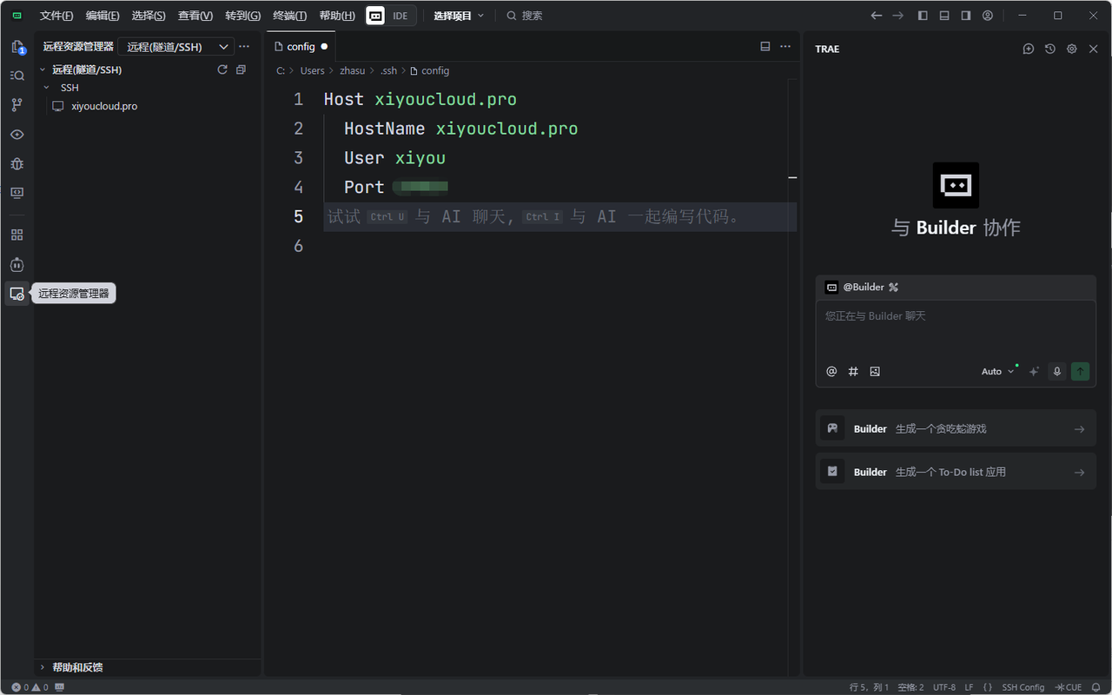
Task: Open the Auto model dropdown
Action: 998,371
